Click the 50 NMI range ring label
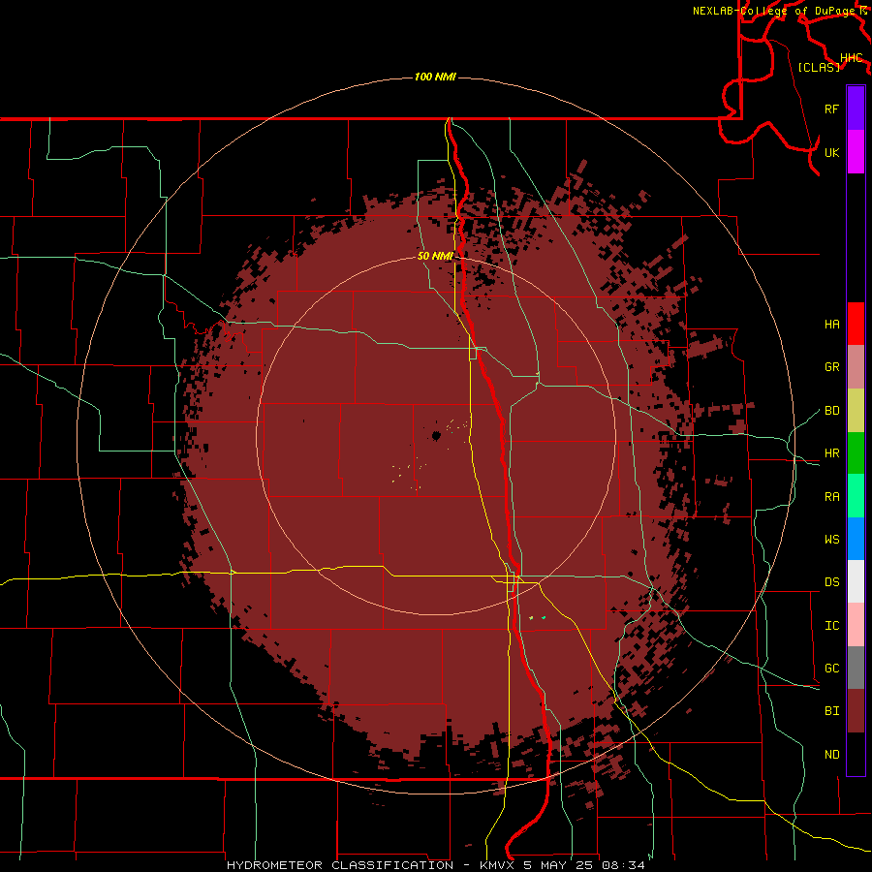Viewport: 872px width, 872px height. pos(435,256)
